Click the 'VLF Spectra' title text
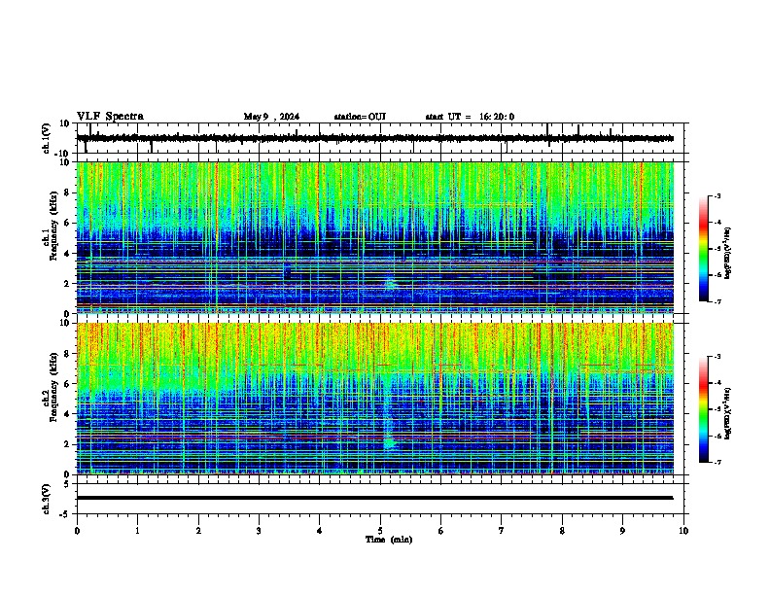Screen dimensions: 770x595 [110, 116]
